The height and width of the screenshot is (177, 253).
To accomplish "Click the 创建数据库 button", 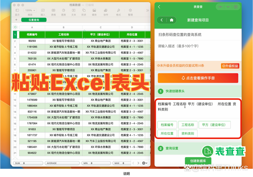I will pyautogui.click(x=198, y=161).
